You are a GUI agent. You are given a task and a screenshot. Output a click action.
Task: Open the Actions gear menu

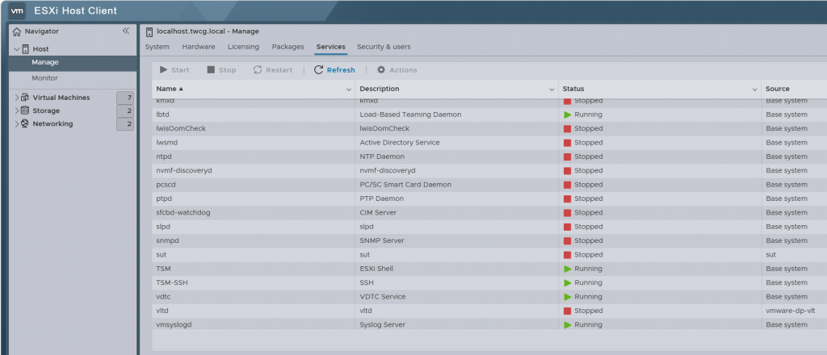pos(397,70)
